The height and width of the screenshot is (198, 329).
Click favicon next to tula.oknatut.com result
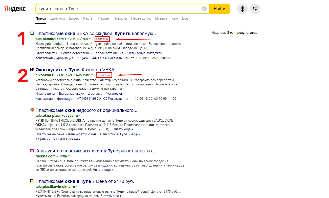pyautogui.click(x=32, y=34)
